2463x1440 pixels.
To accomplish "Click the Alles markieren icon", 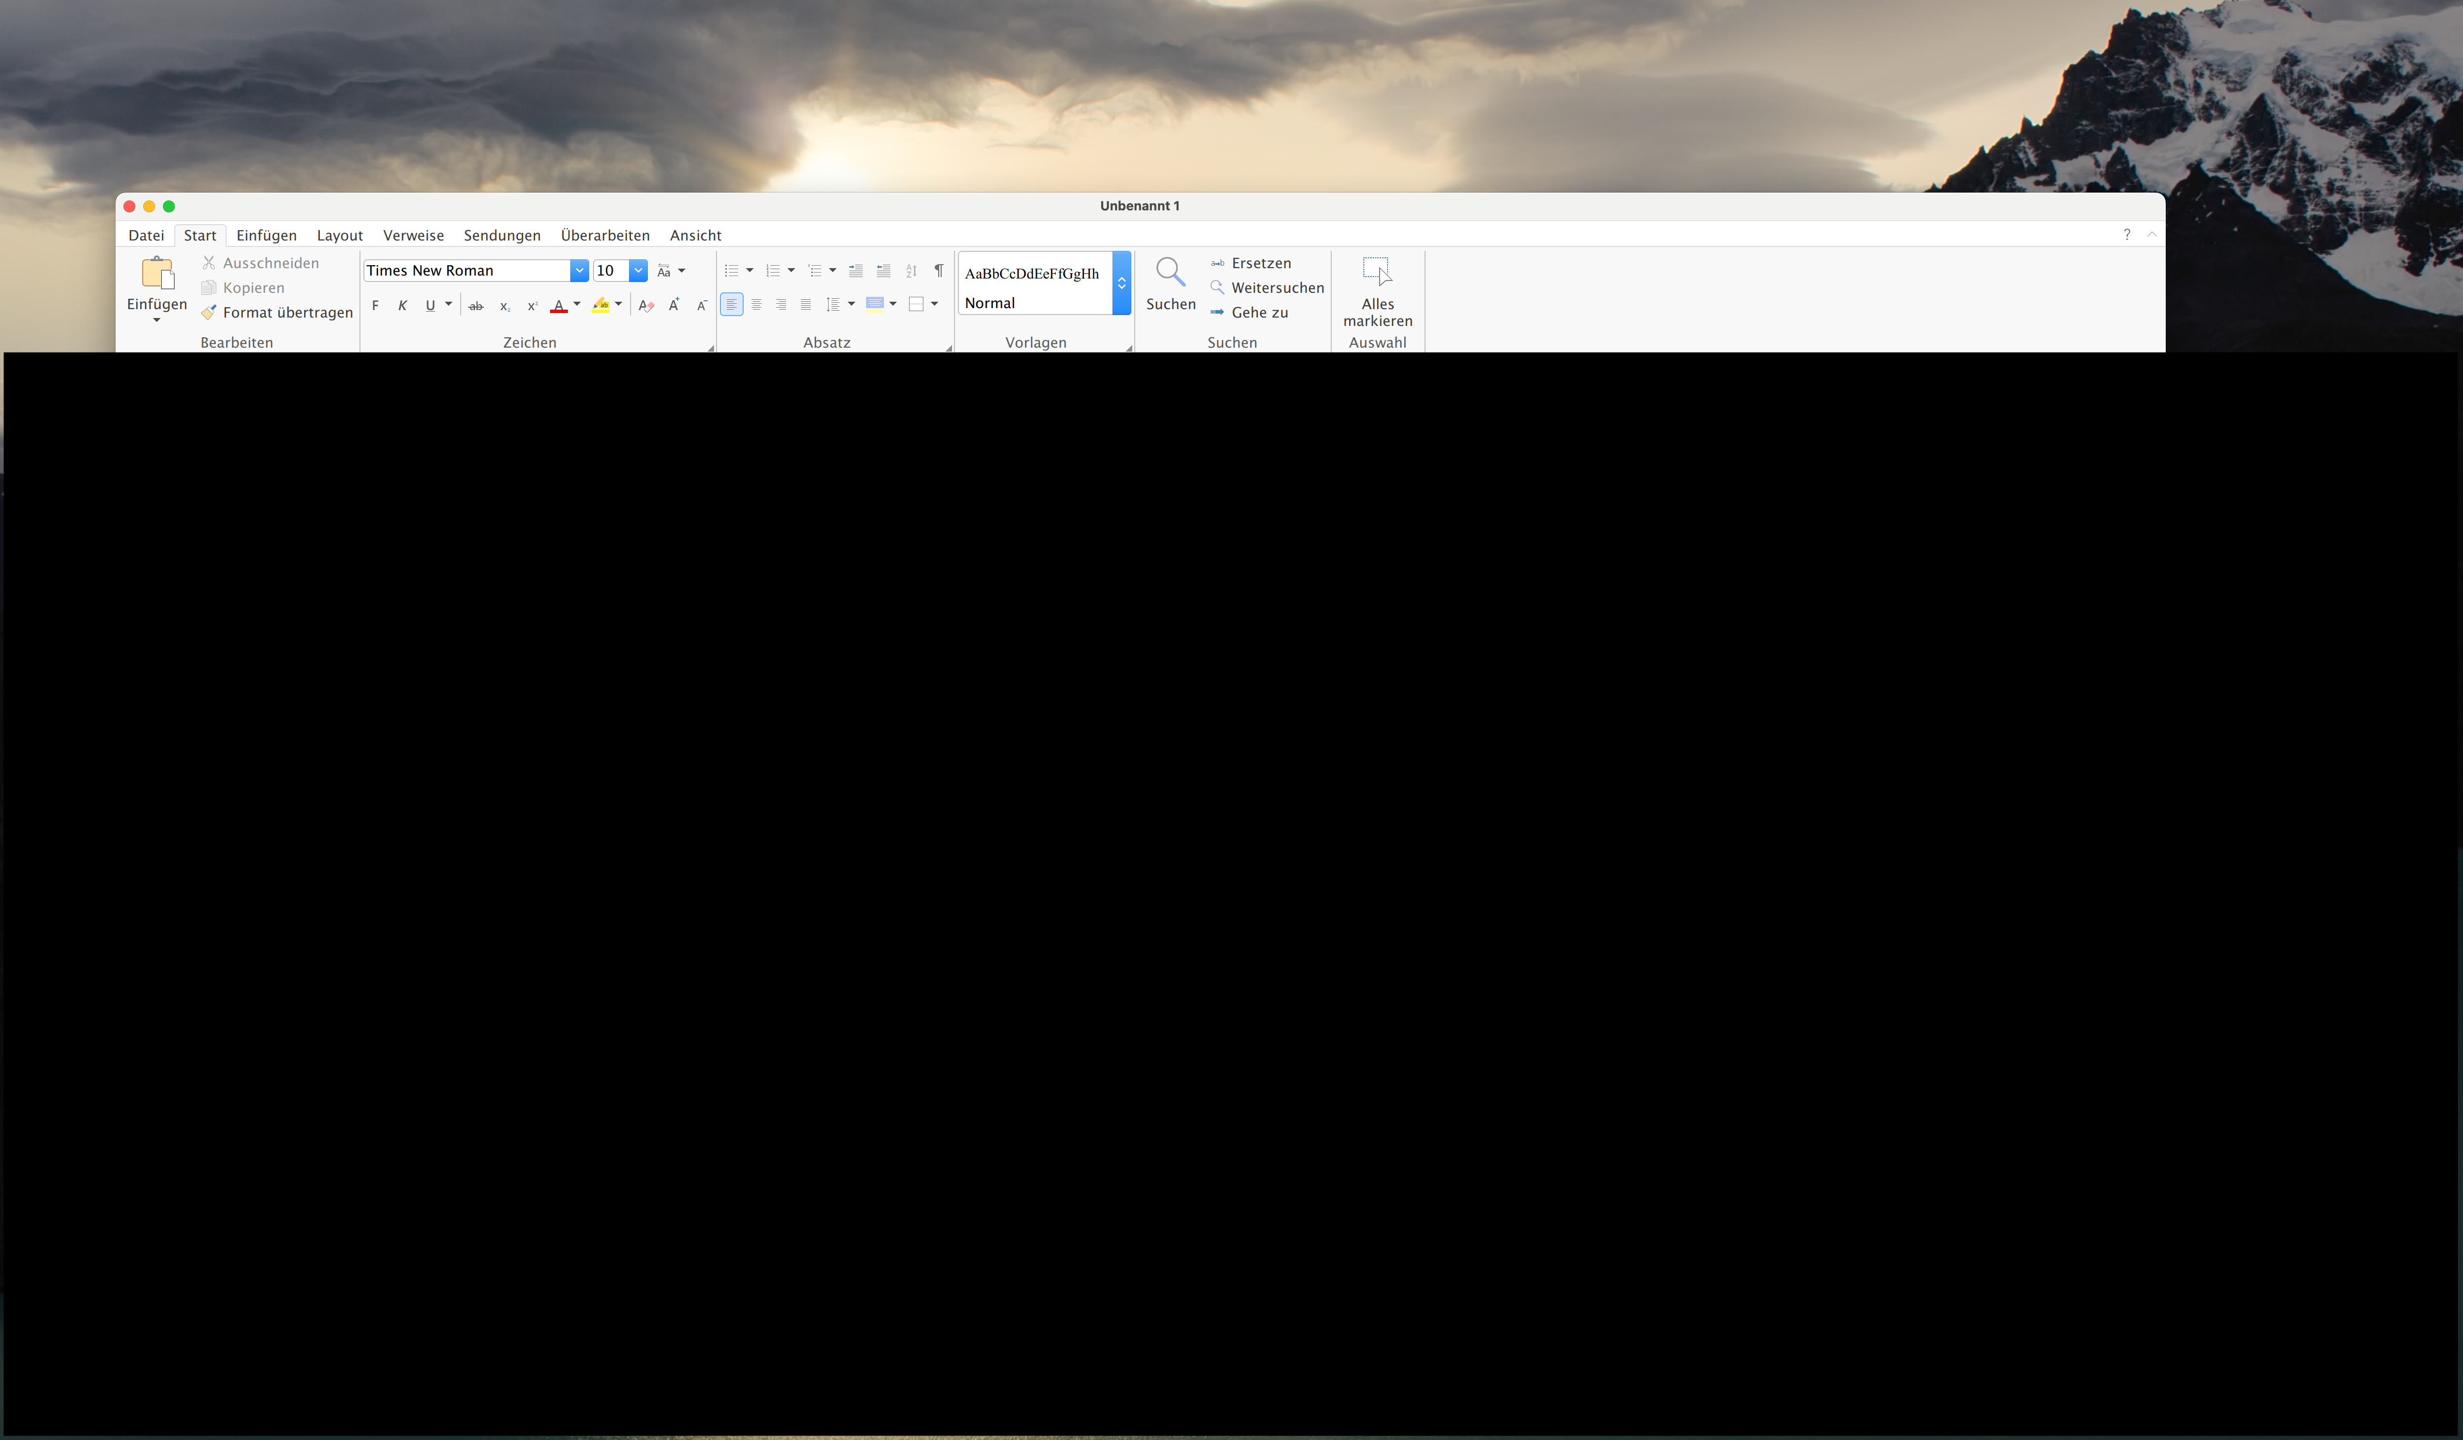I will [1377, 271].
